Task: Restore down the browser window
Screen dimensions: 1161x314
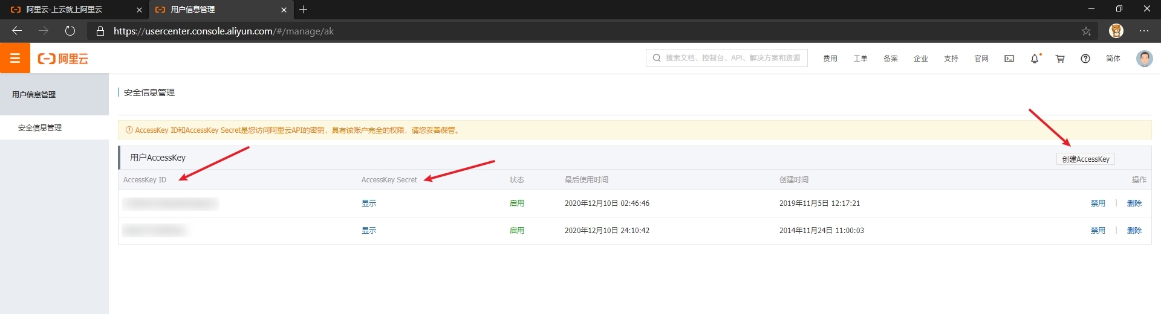Action: 1119,9
